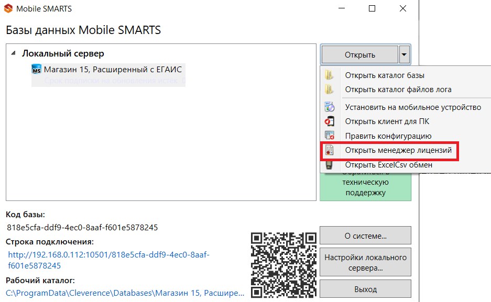Click the 'Открыть' button
Image resolution: width=491 pixels, height=302 pixels.
[360, 55]
